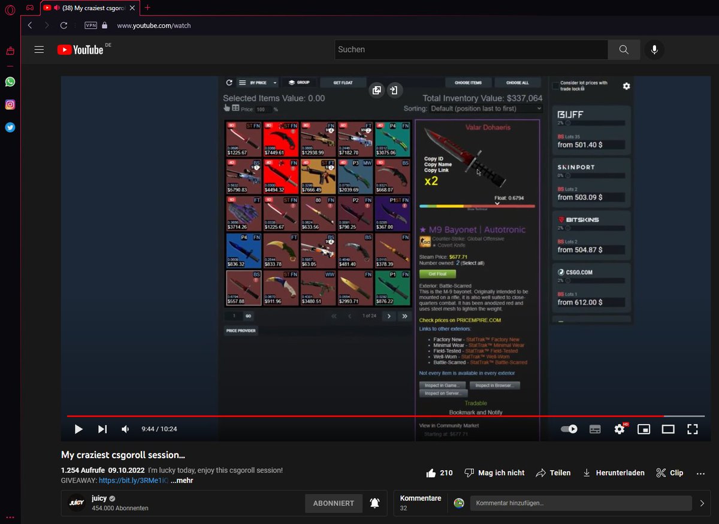Select the My craziest csgoroll browser tab

pos(90,8)
